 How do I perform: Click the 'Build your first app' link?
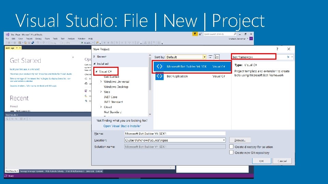point(25,69)
